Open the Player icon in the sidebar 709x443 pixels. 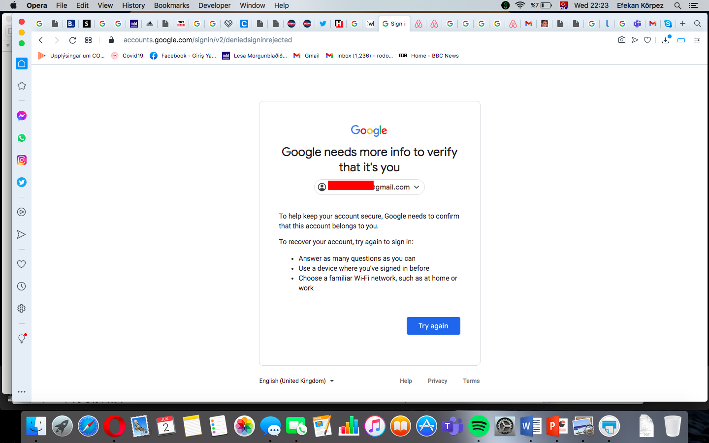22,212
